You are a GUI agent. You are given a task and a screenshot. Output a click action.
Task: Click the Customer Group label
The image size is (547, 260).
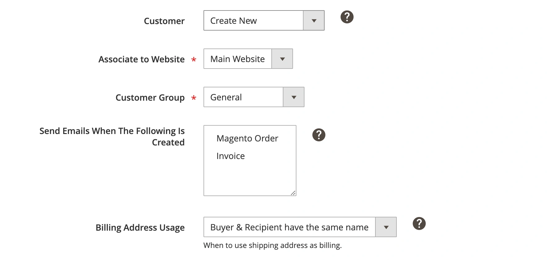150,98
